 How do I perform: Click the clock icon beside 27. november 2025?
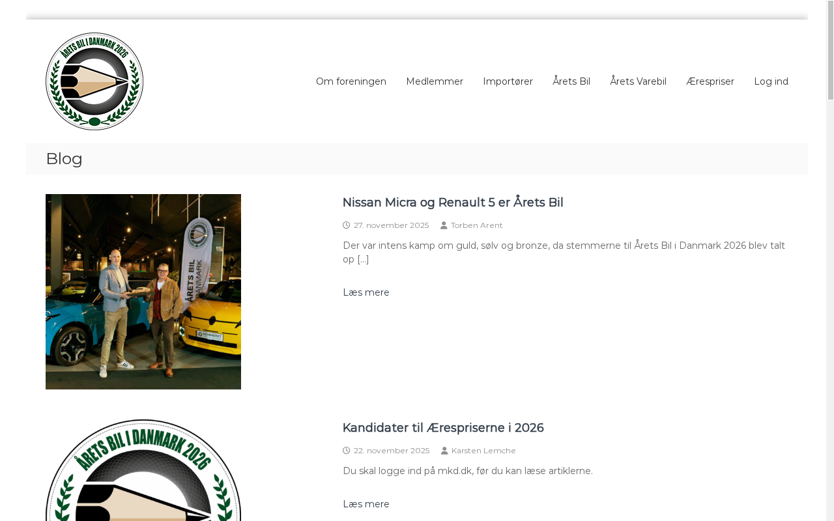pos(347,225)
